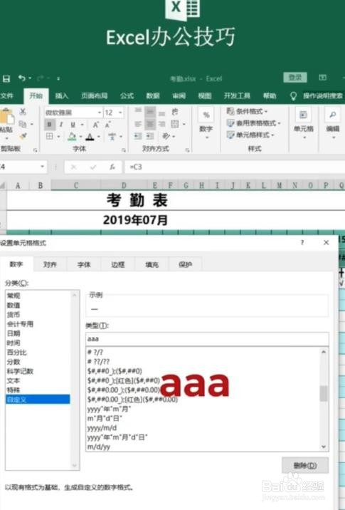Apply the Font Color letter A
This screenshot has width=345, height=510.
click(90, 137)
